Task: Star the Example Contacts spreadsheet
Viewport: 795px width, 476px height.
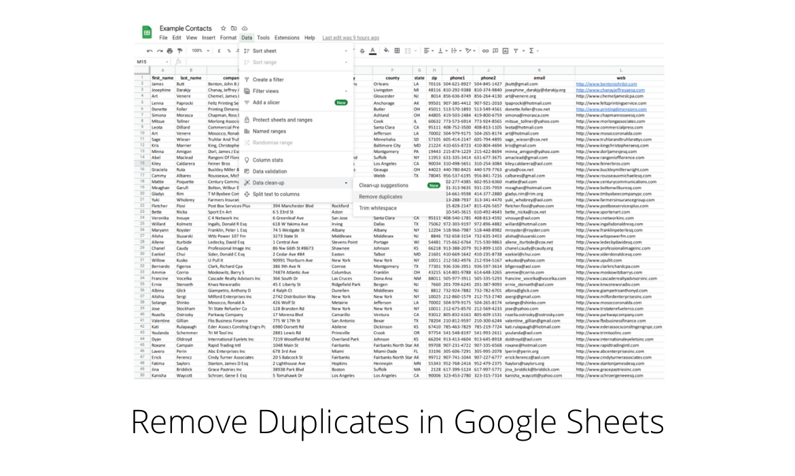Action: click(222, 28)
